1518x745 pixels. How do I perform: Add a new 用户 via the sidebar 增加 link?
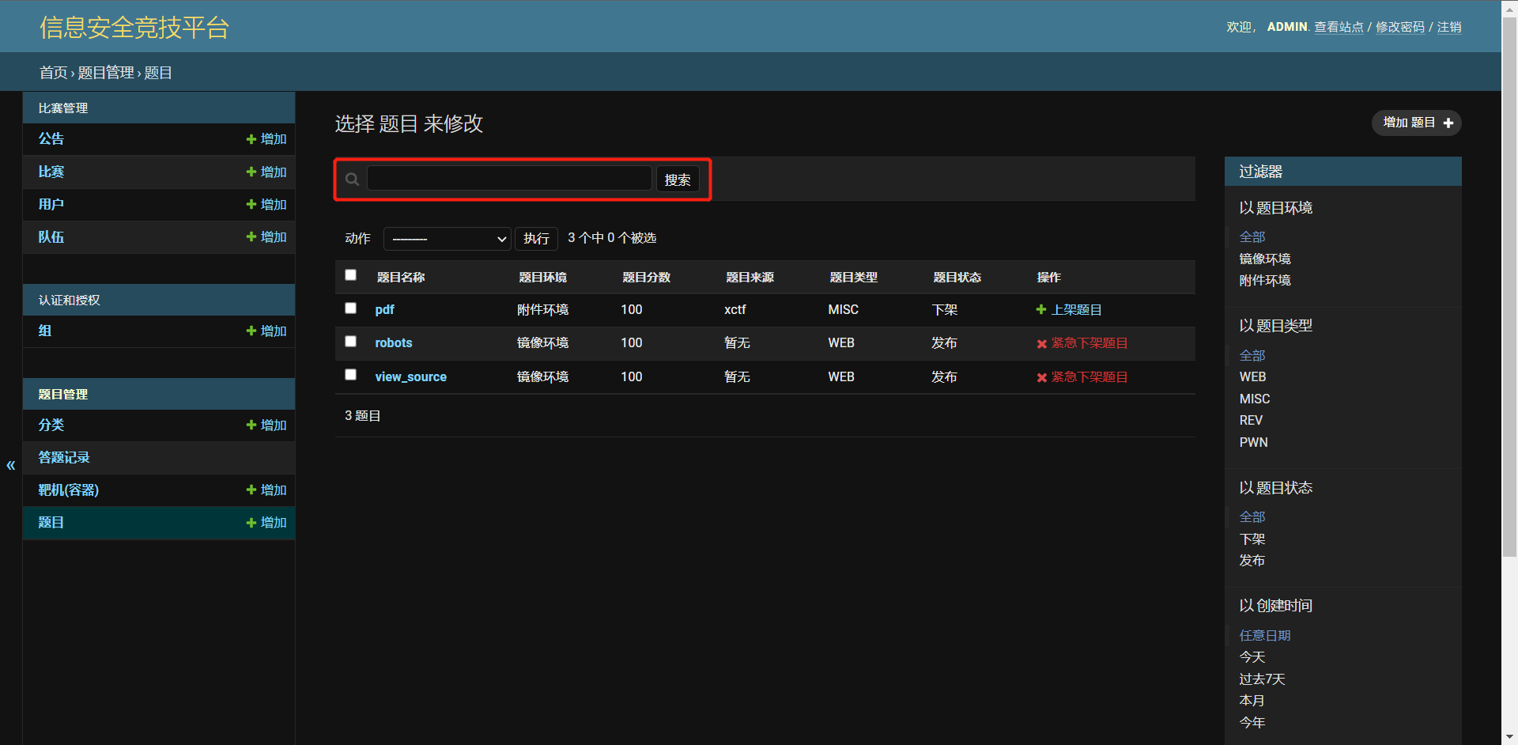pyautogui.click(x=266, y=204)
